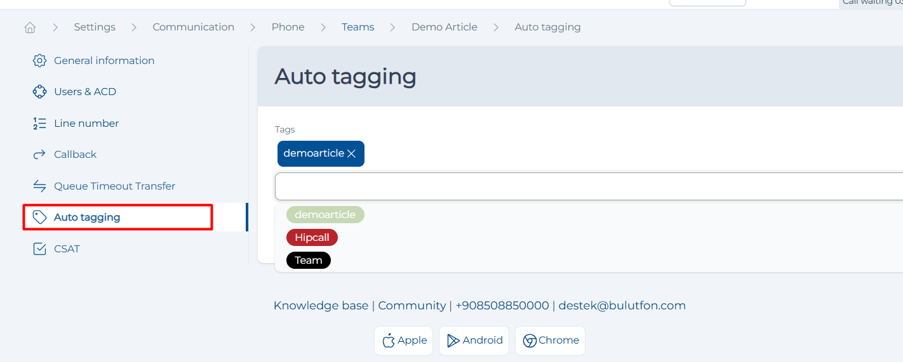Viewport: 903px width, 362px height.
Task: Click the Tags field label
Action: coord(285,129)
